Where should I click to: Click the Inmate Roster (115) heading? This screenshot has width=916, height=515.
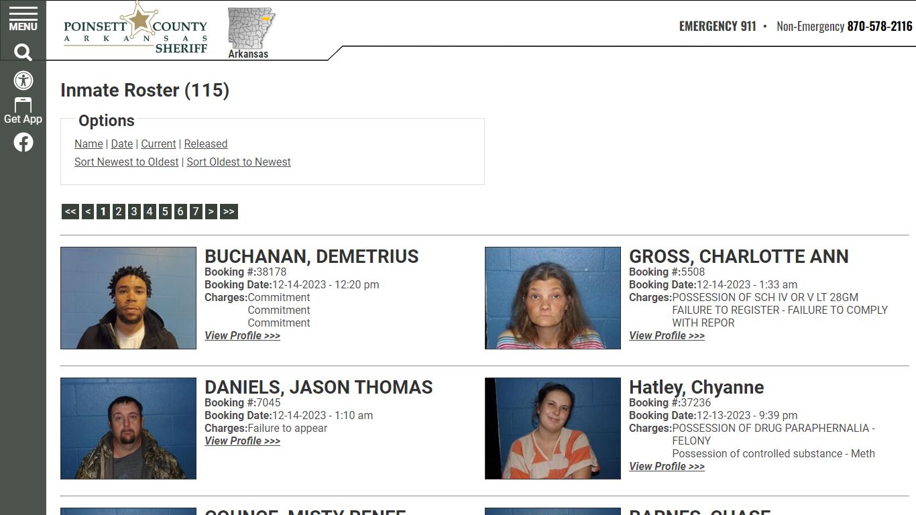tap(145, 91)
